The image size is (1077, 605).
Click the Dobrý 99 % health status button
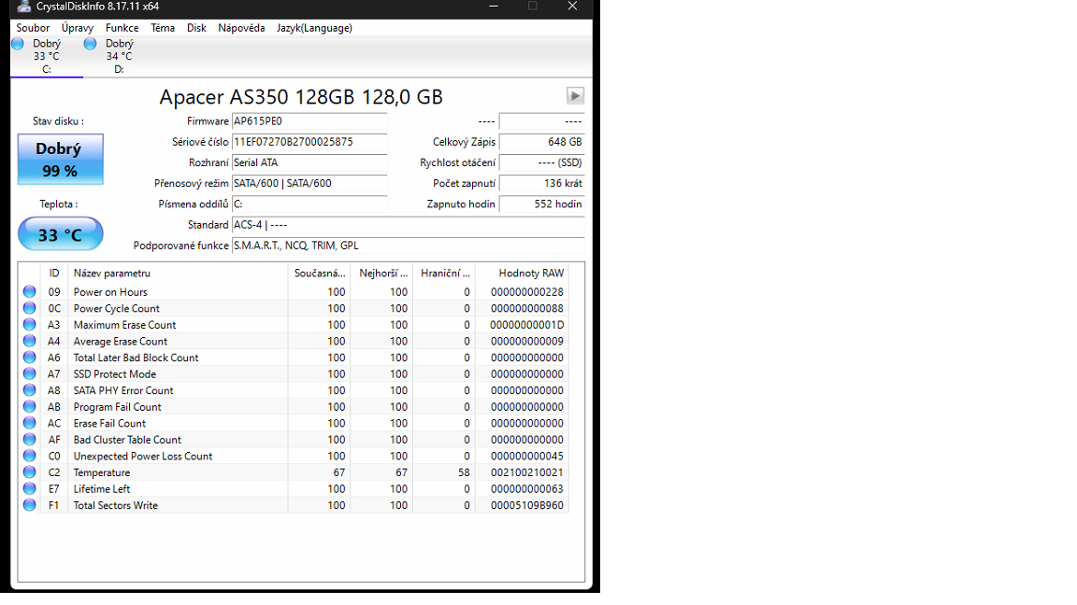pos(60,160)
